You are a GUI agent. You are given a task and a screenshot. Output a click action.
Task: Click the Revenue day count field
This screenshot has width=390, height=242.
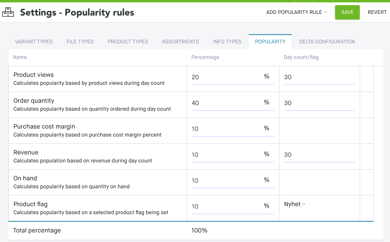[x=319, y=155]
